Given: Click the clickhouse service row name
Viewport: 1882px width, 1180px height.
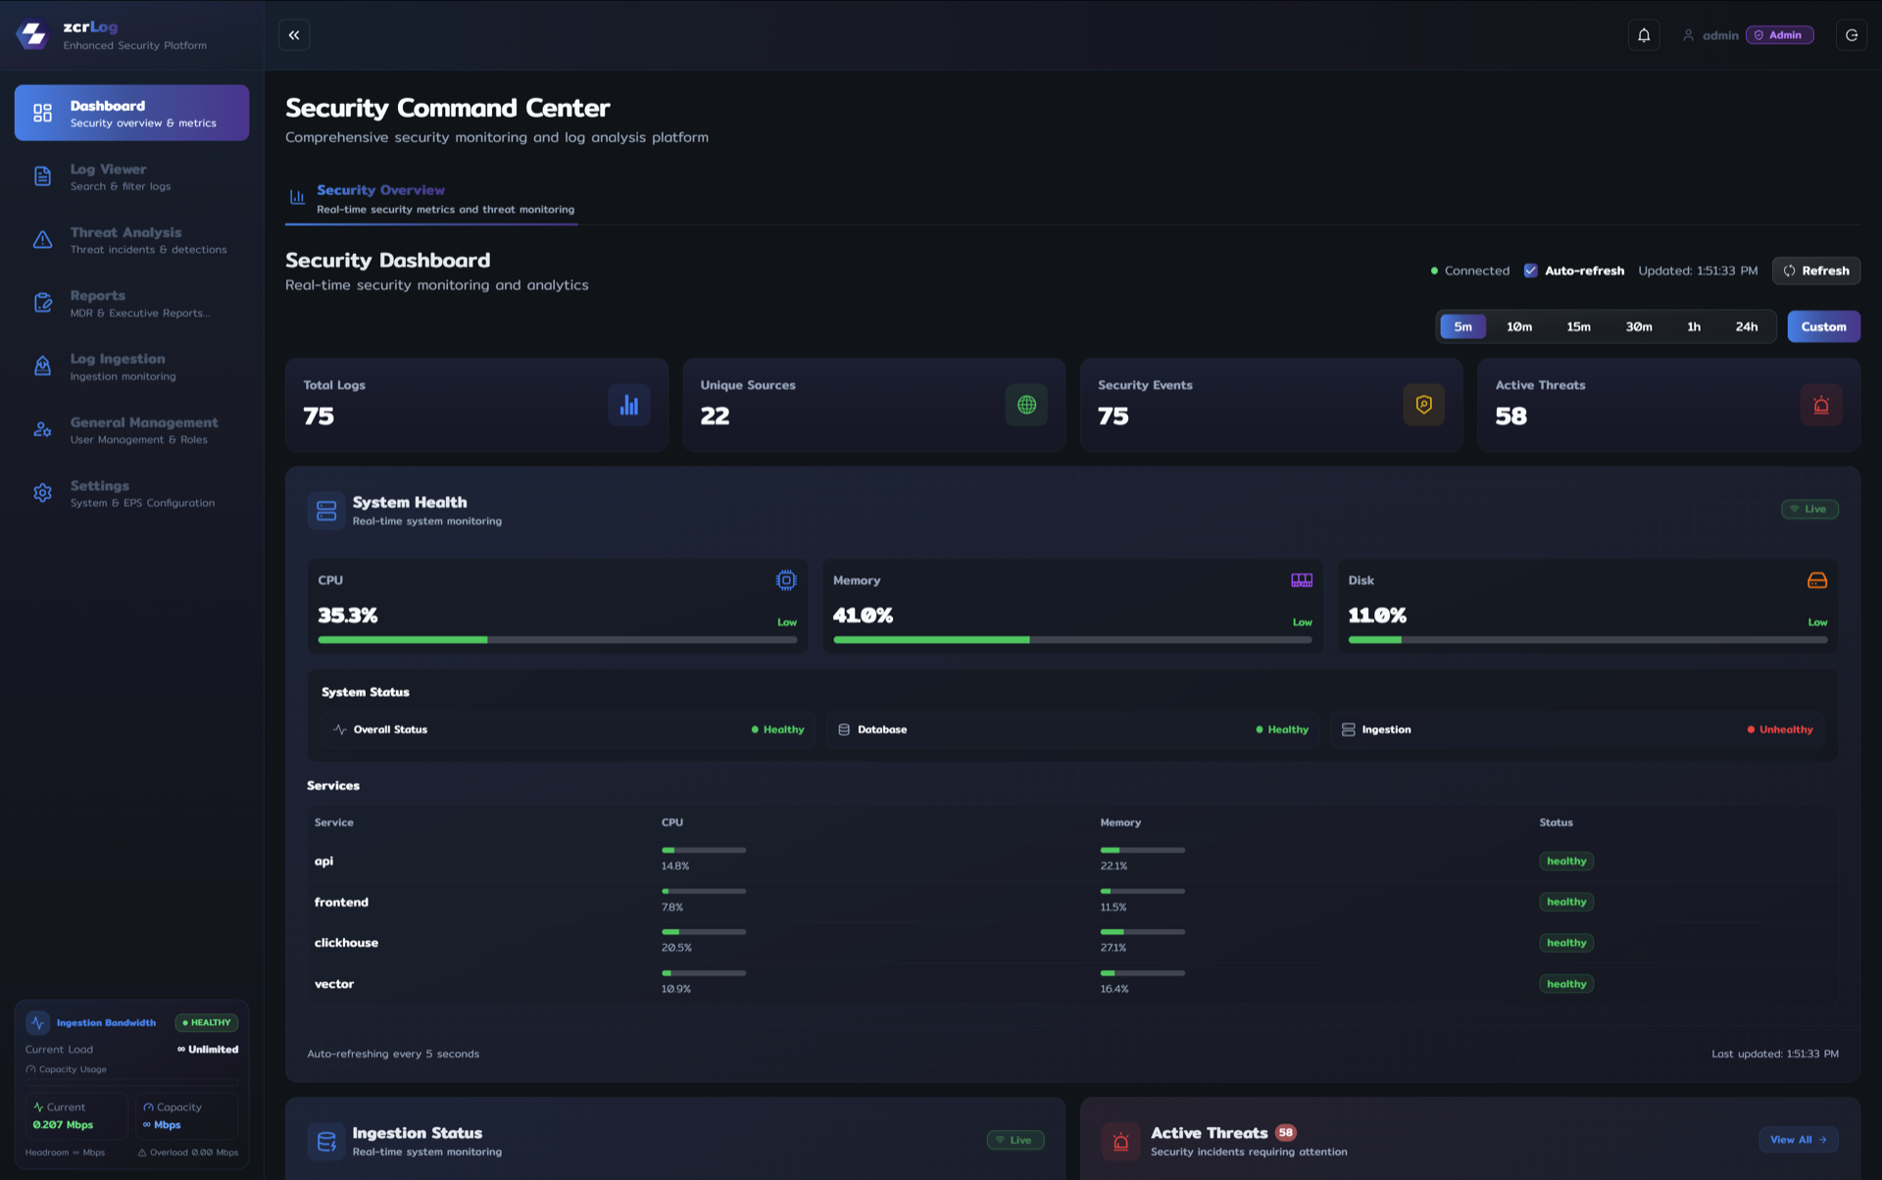Looking at the screenshot, I should pos(346,943).
